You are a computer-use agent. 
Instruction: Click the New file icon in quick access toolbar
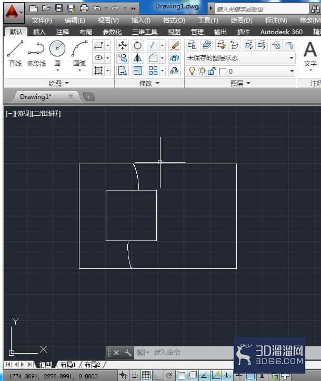(x=34, y=8)
